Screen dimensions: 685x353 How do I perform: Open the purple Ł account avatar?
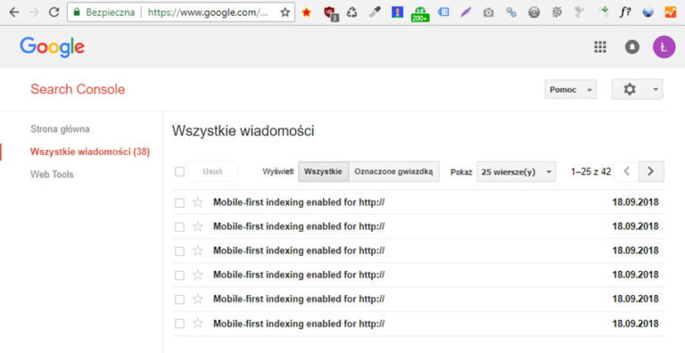[x=664, y=46]
